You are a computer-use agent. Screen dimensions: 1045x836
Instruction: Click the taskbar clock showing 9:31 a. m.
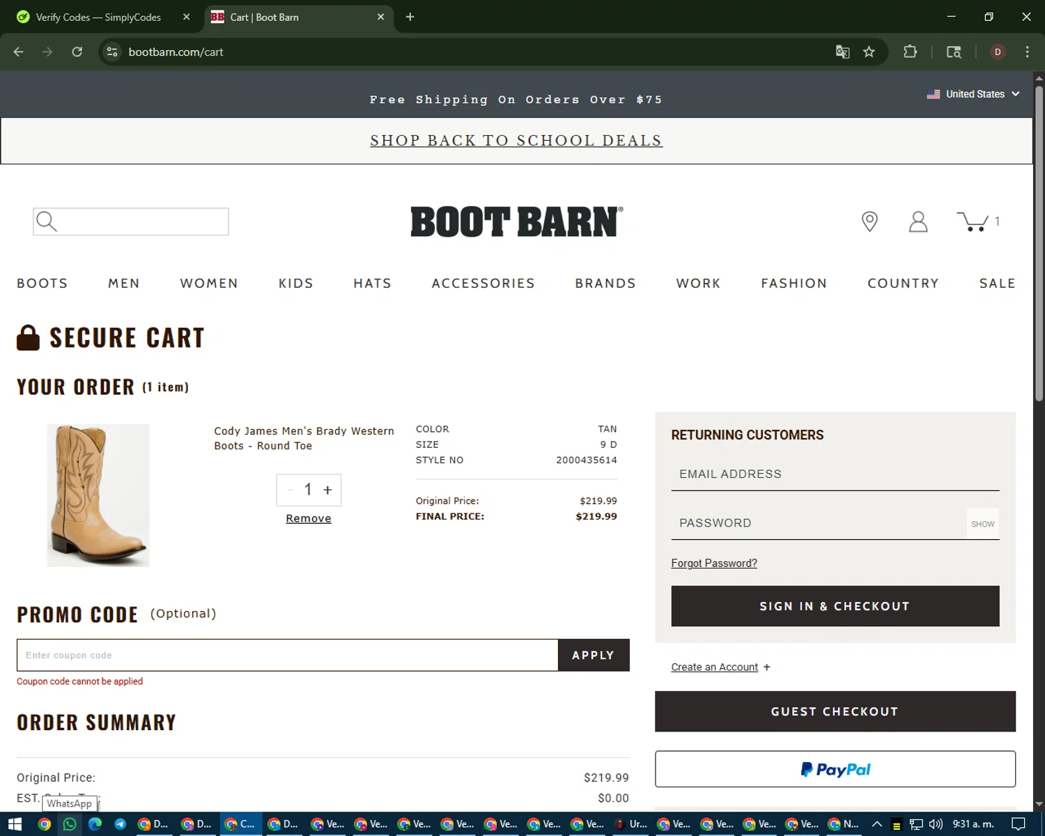(x=973, y=824)
